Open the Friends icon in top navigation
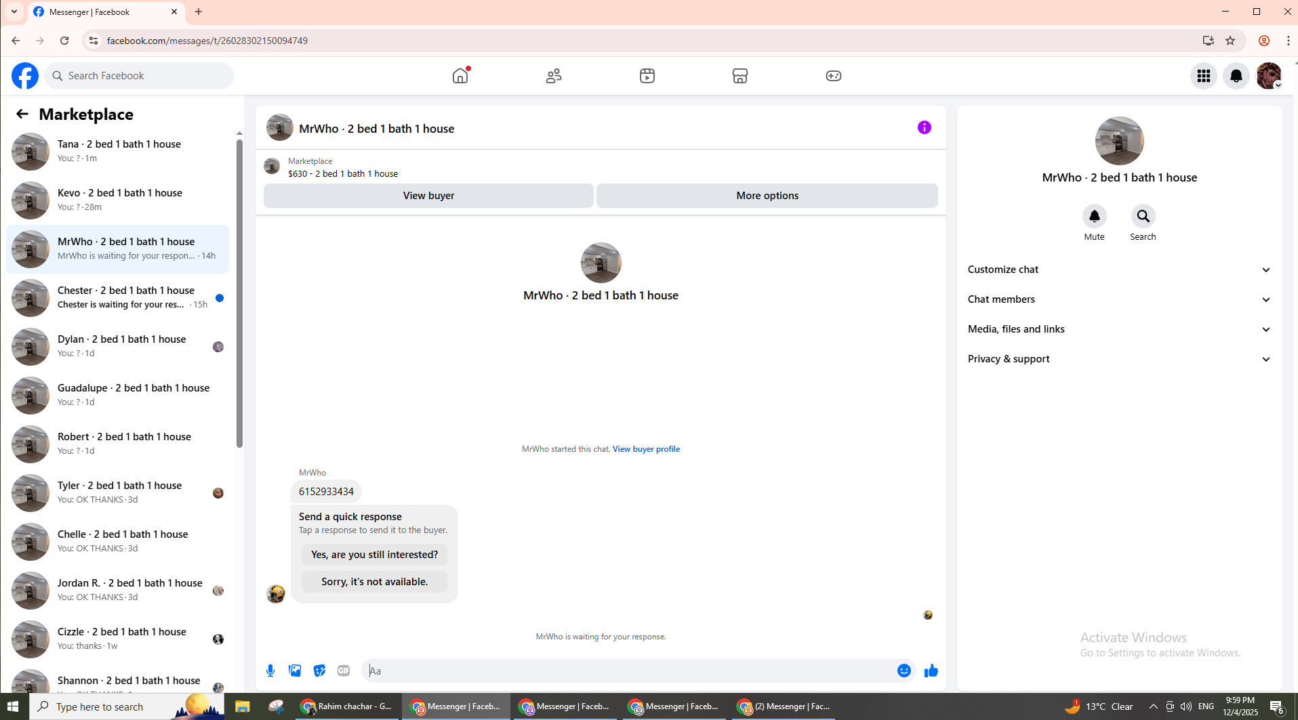The height and width of the screenshot is (720, 1298). [554, 76]
